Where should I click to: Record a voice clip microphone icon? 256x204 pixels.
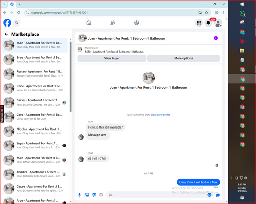79,195
